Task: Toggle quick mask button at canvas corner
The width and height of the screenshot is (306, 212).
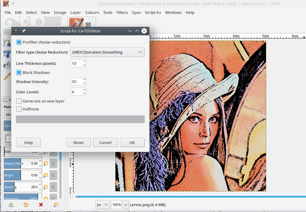Action: (71, 197)
